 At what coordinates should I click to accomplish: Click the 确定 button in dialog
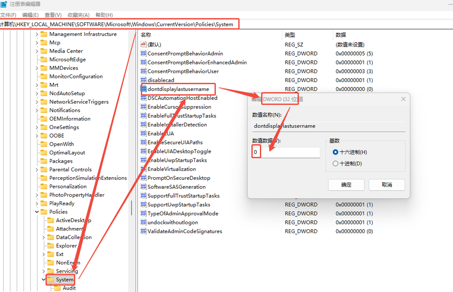346,185
